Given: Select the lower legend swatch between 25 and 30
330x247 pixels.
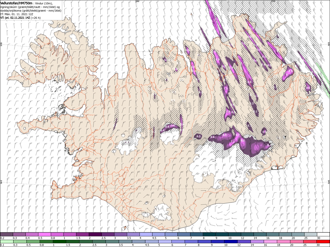Looking at the screenshot, I should (310, 242).
